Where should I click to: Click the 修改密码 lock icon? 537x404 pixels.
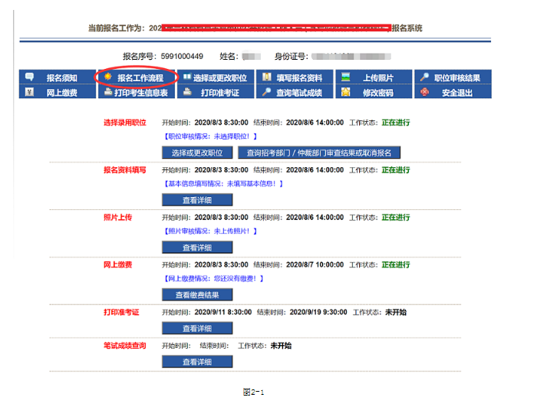(346, 92)
